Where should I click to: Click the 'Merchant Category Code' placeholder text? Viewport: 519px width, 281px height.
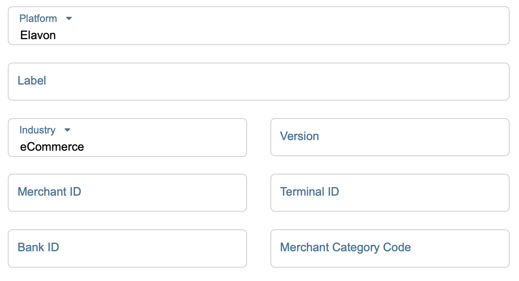click(345, 247)
